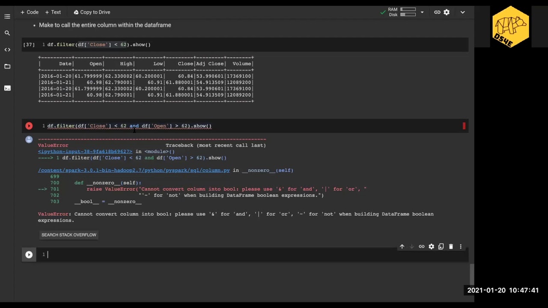Click the ValueError label at traceback top
Screen dimensions: 548x308
tap(53, 145)
